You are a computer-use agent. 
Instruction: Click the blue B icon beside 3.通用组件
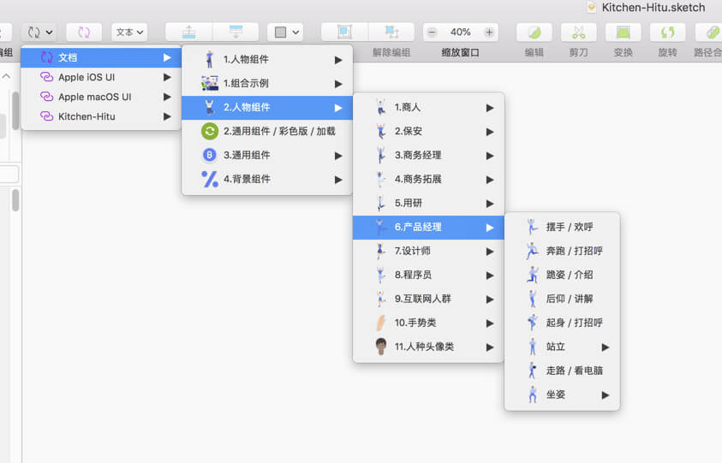pos(210,155)
